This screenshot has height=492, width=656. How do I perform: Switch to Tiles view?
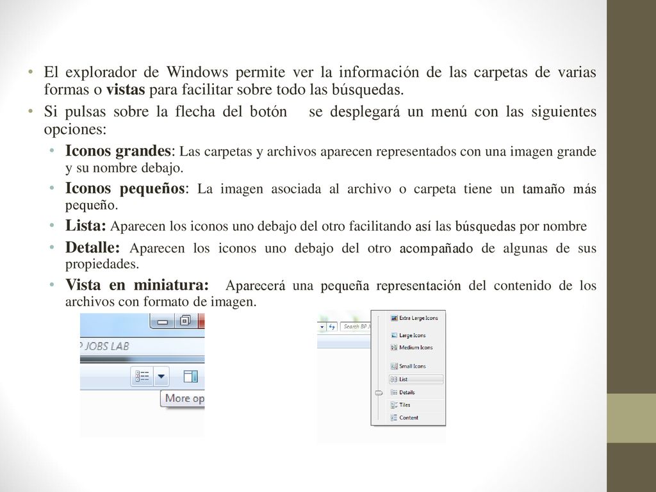pos(400,405)
